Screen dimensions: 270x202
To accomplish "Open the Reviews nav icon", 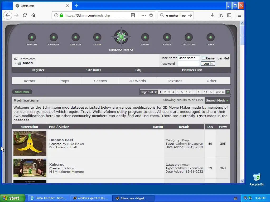I will pos(54,37).
